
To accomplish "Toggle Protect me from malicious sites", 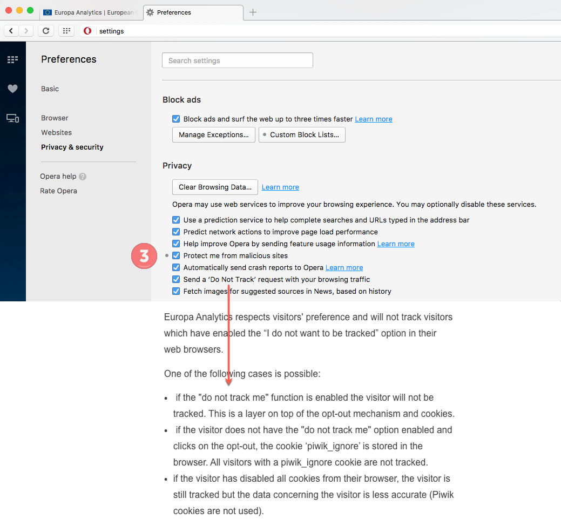I will [x=176, y=255].
